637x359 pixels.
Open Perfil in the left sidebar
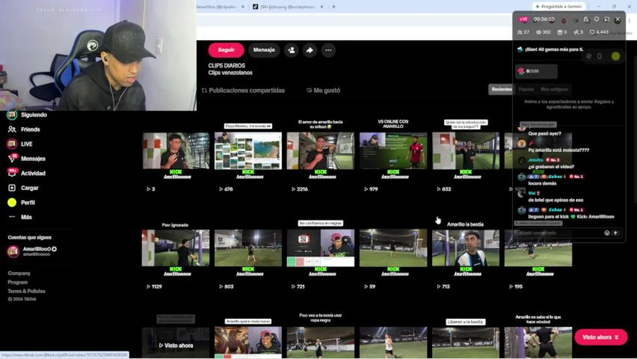[21, 202]
